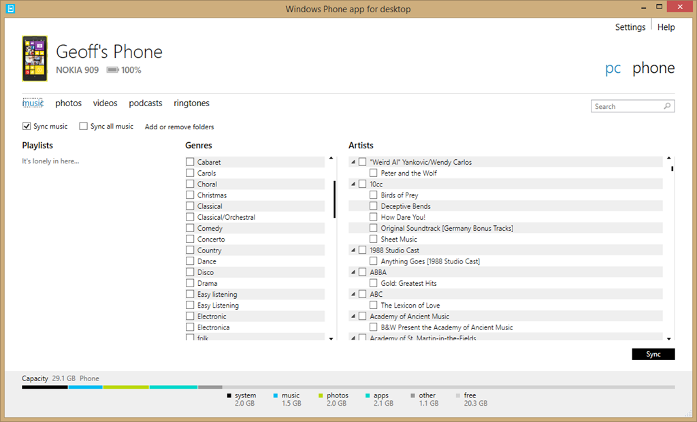Collapse the 10cc artist tree

[353, 184]
